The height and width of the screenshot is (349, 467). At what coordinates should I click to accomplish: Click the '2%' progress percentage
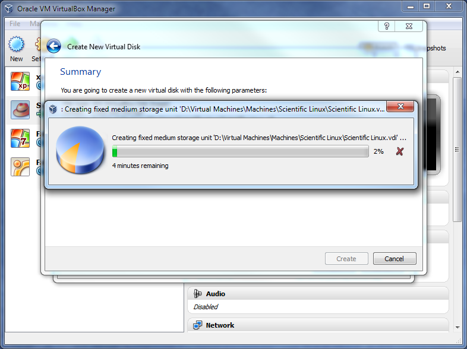(x=378, y=151)
